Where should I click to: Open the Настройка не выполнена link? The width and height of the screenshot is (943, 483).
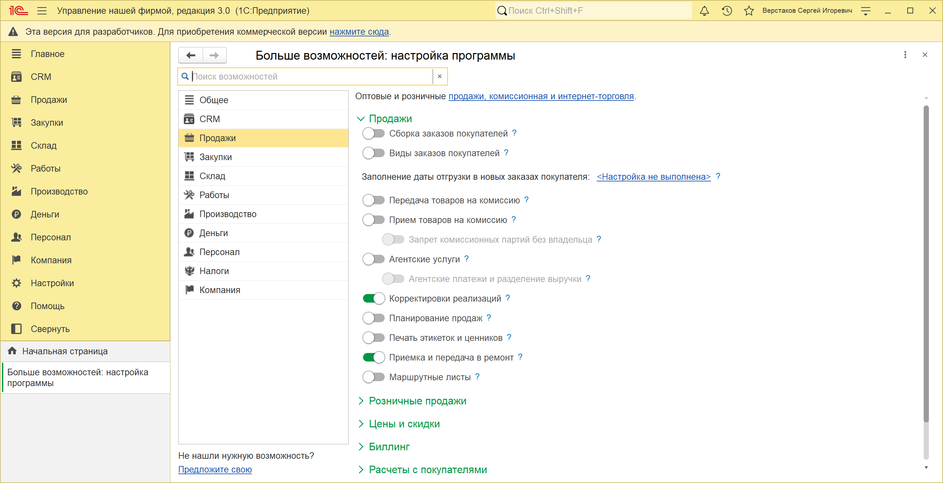(x=654, y=177)
